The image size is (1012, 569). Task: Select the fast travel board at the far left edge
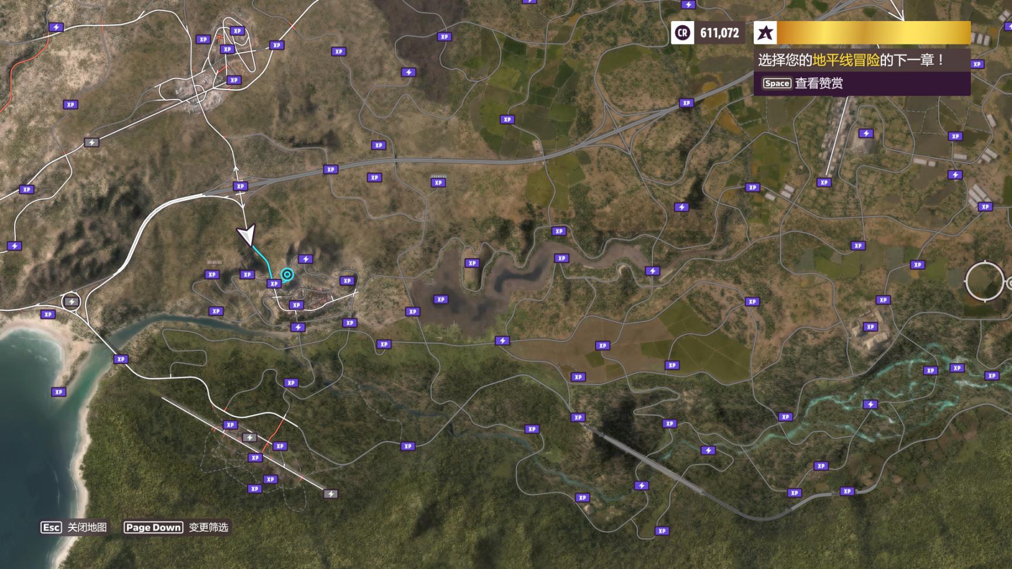click(14, 246)
